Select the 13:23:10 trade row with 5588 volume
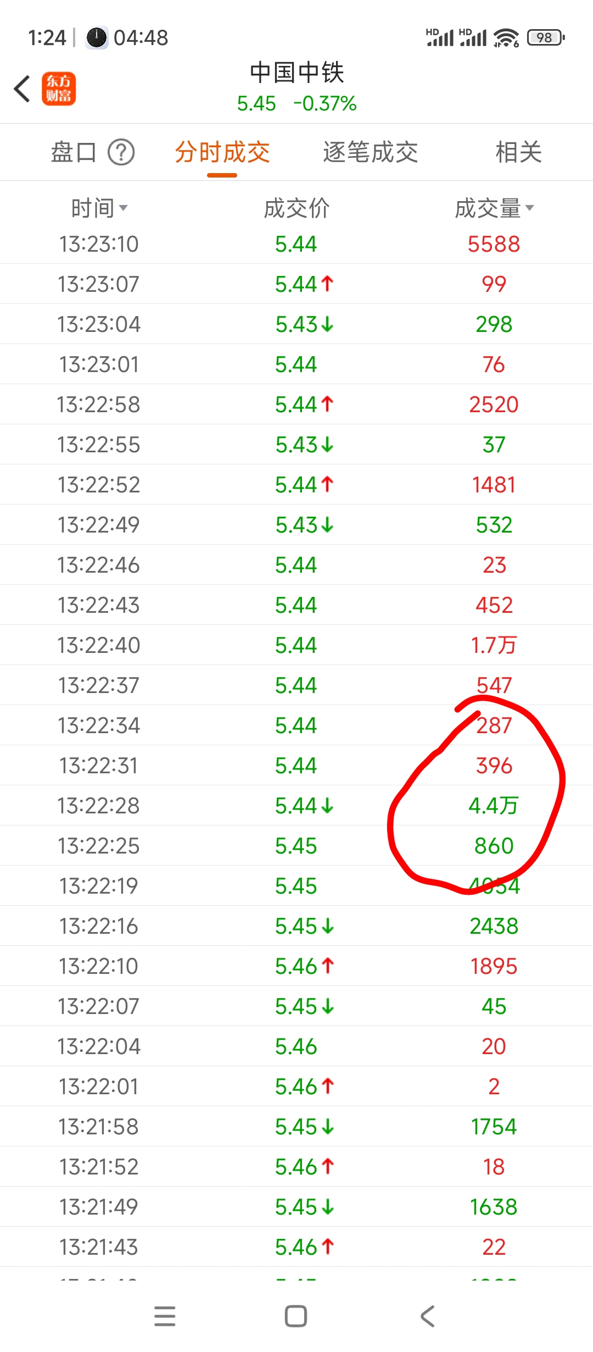The image size is (593, 1352). point(296,243)
